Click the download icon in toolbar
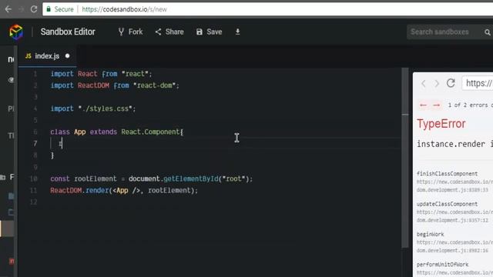This screenshot has width=493, height=277. [x=238, y=32]
